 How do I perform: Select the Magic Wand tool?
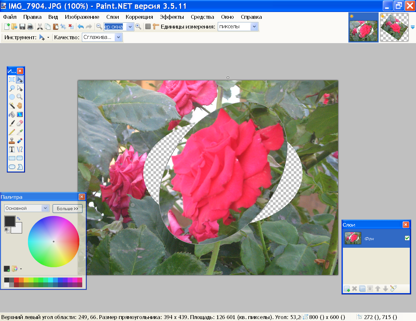coord(12,106)
